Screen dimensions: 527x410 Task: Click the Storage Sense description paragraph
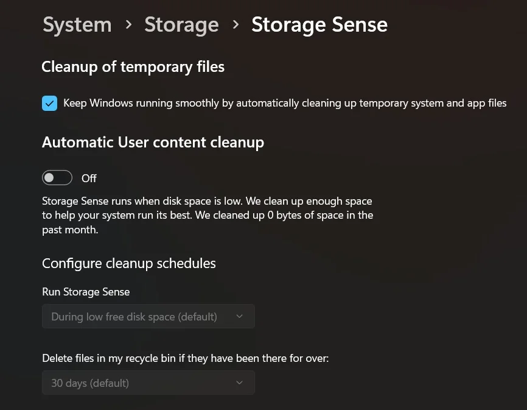tap(207, 216)
